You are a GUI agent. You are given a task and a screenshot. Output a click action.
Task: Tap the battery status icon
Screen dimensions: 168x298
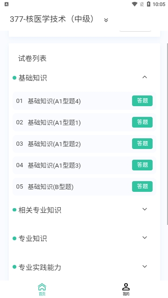pos(148,4)
